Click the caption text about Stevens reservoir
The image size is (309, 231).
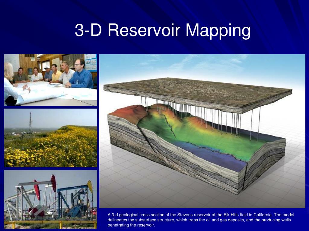tap(201, 220)
